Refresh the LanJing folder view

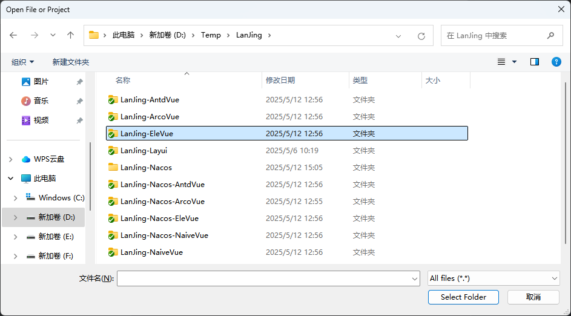click(x=421, y=36)
